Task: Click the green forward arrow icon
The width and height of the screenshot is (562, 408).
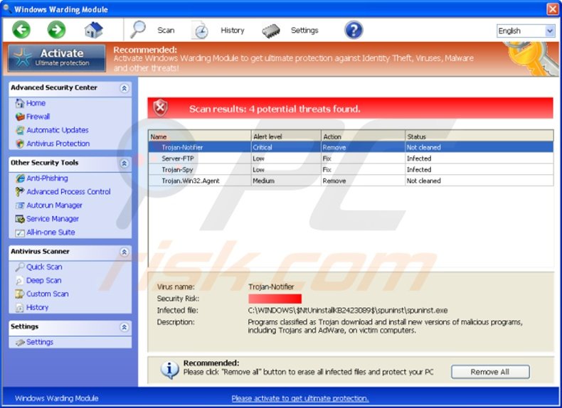Action: point(56,30)
